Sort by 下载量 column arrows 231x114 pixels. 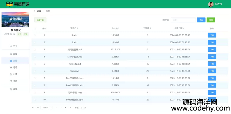pyautogui.click(x=151, y=28)
